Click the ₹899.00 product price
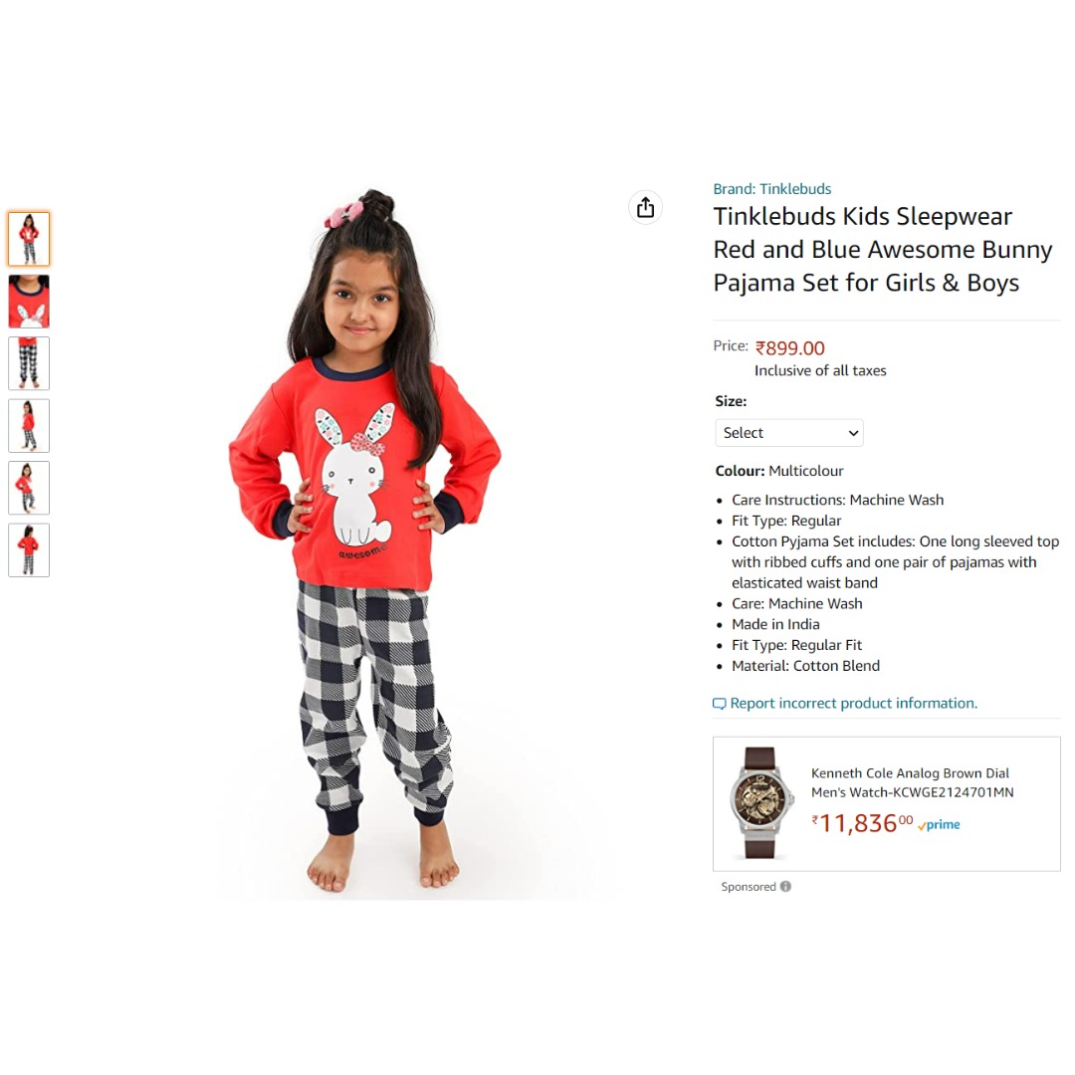 tap(789, 348)
